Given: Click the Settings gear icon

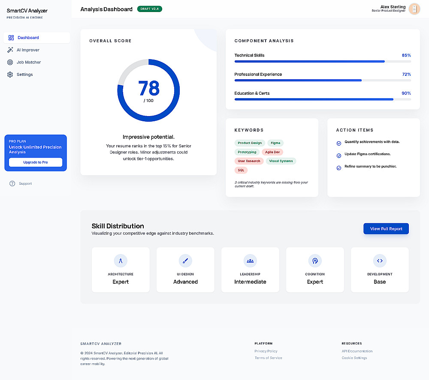Looking at the screenshot, I should click(10, 75).
